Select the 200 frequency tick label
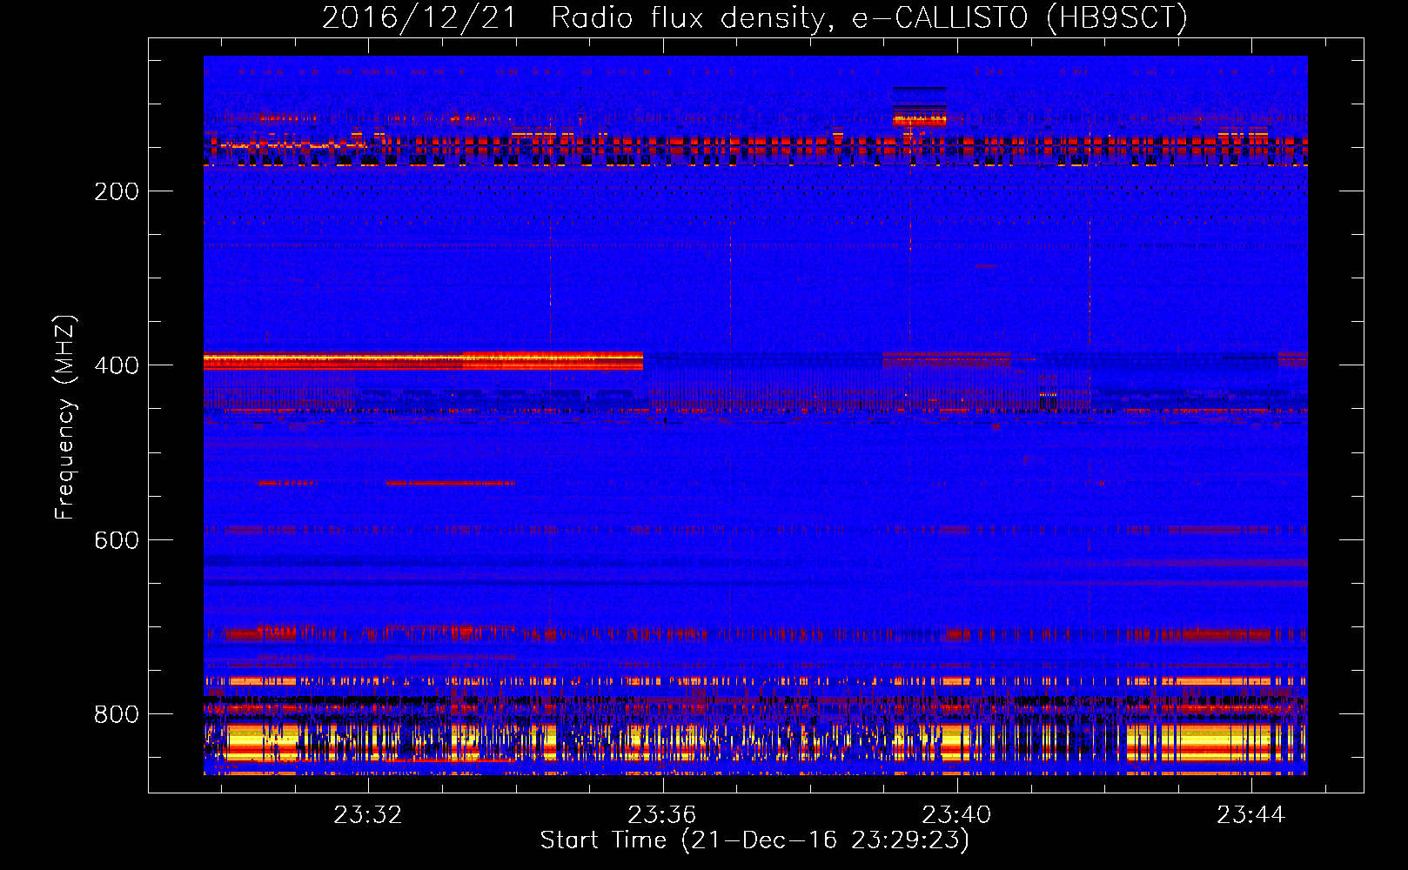Image resolution: width=1408 pixels, height=870 pixels. (x=117, y=191)
